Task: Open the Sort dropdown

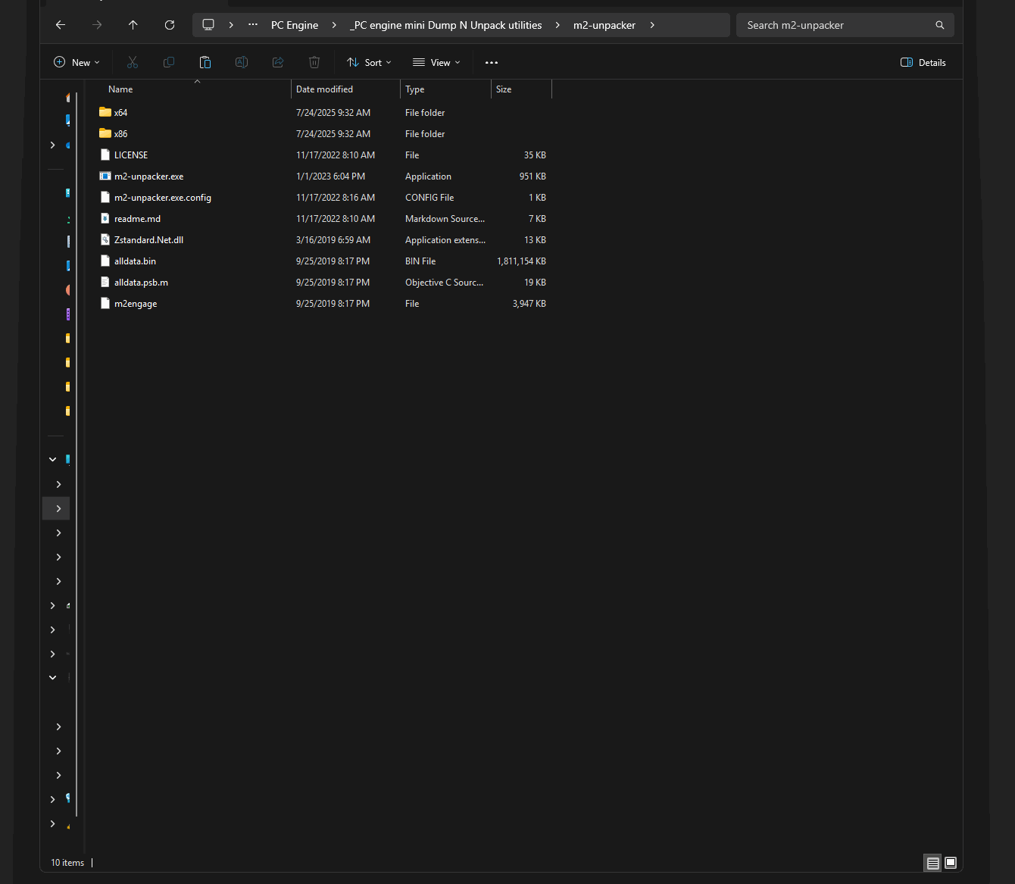Action: pyautogui.click(x=369, y=62)
